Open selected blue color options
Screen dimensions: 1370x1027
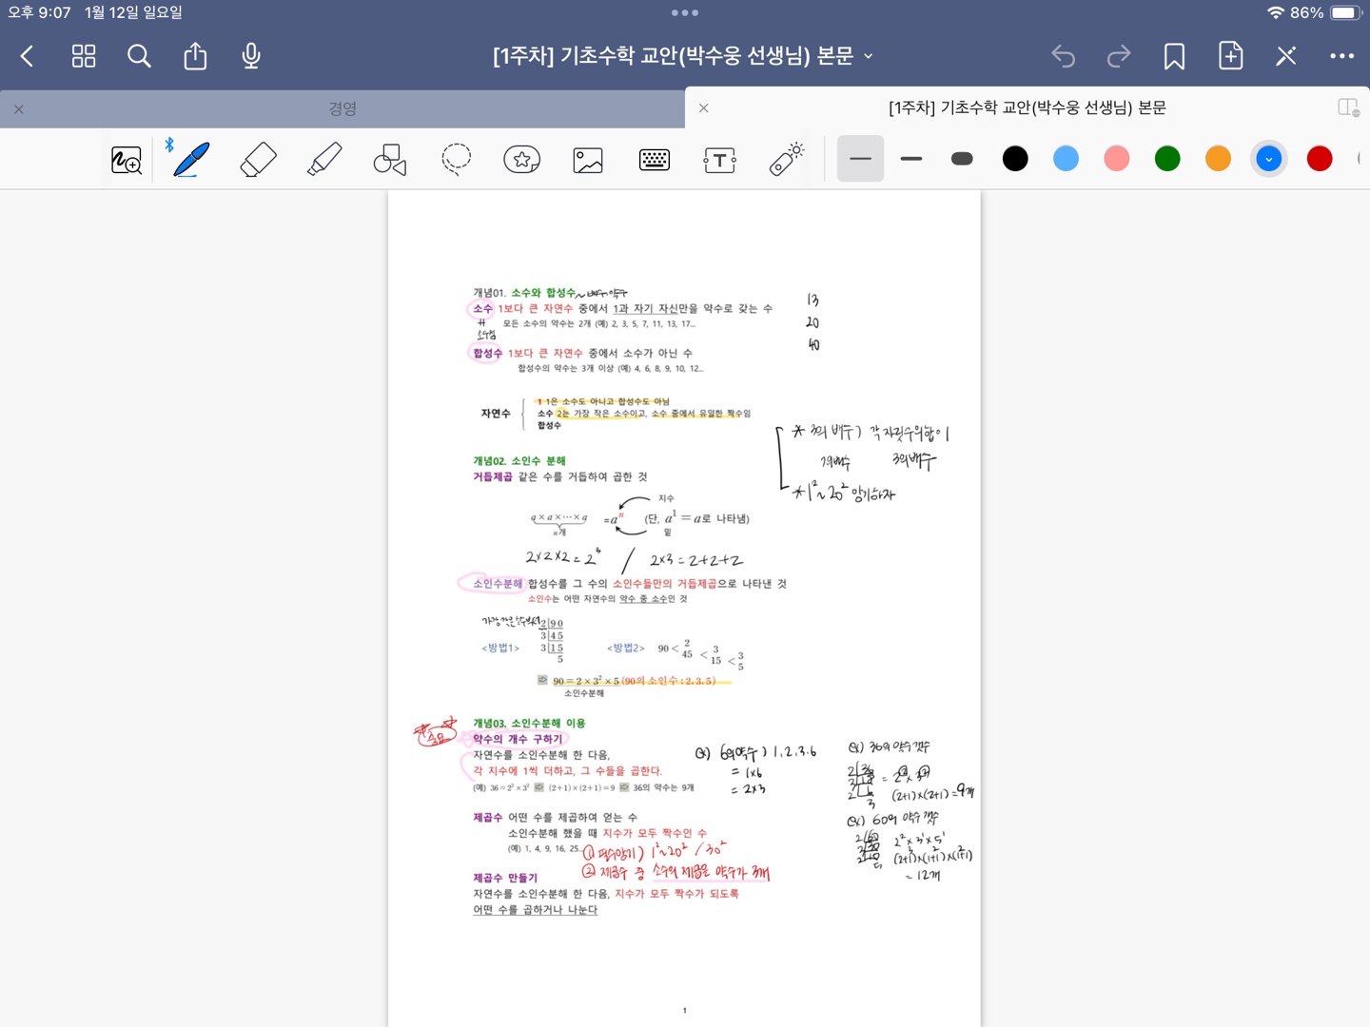1268,159
